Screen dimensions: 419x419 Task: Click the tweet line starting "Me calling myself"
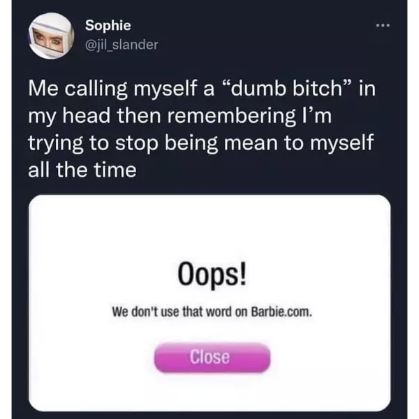[202, 89]
